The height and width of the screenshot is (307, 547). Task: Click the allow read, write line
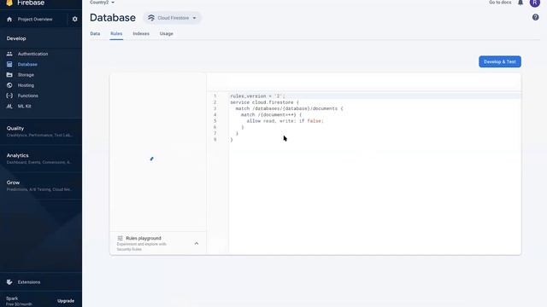285,121
